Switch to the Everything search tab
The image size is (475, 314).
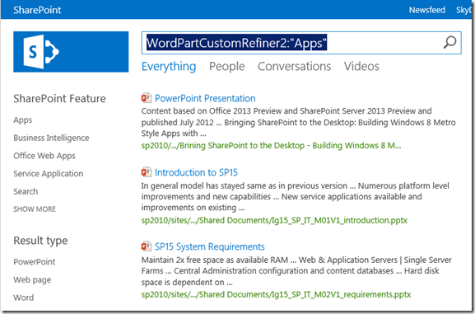click(169, 66)
